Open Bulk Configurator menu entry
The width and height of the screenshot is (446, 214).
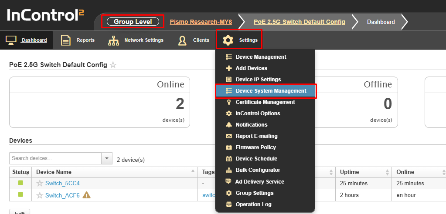click(265, 170)
